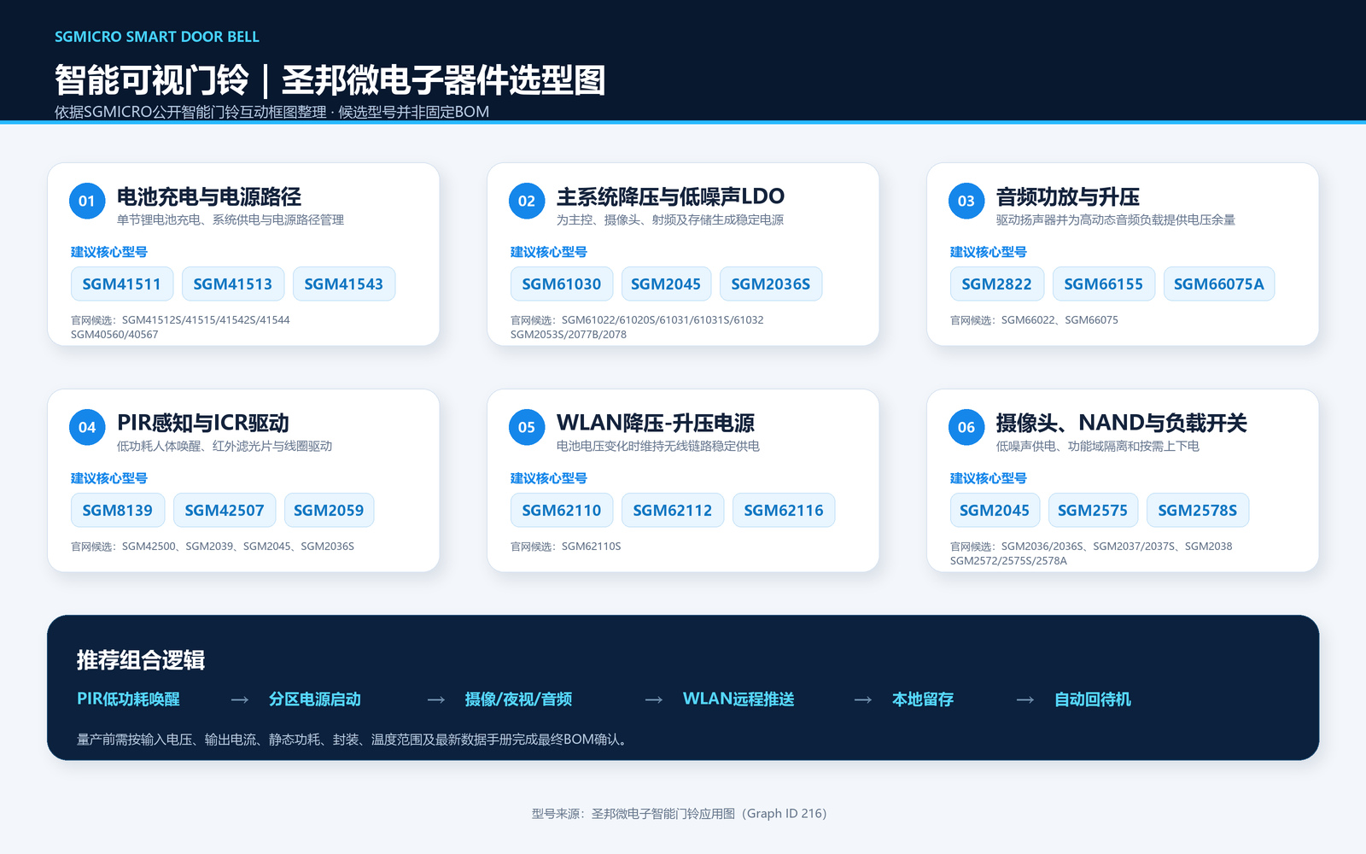Click the flow step 自动回待机

(1093, 699)
